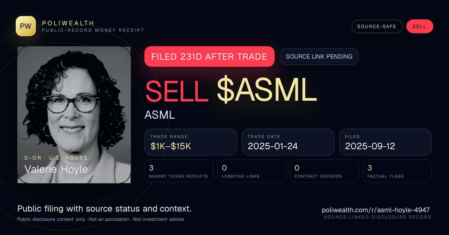Screen dimensions: 449x235
Task: Click the gold PW logo icon
Action: point(26,26)
